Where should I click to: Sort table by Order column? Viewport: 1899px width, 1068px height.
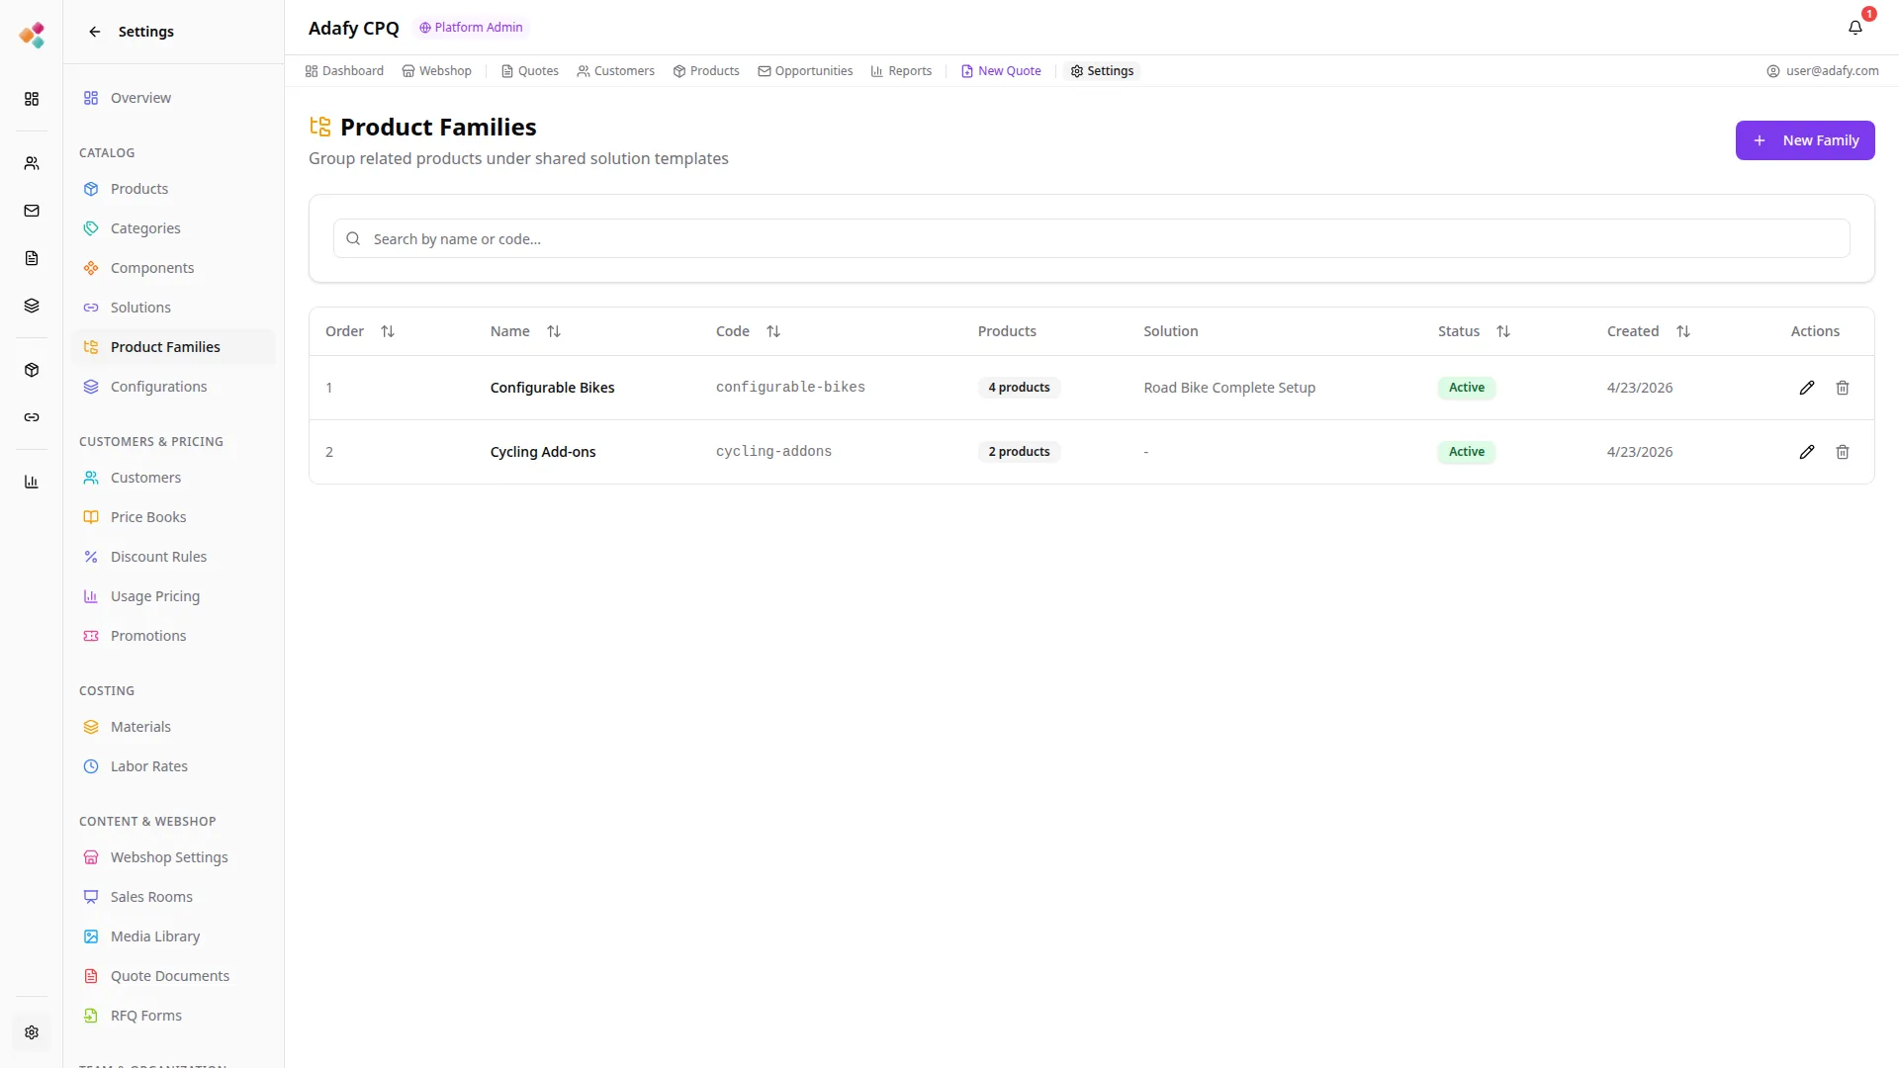tap(388, 331)
